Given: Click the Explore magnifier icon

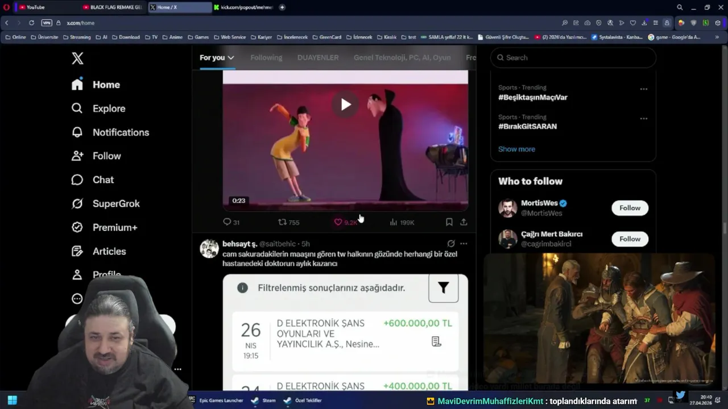Looking at the screenshot, I should (77, 108).
